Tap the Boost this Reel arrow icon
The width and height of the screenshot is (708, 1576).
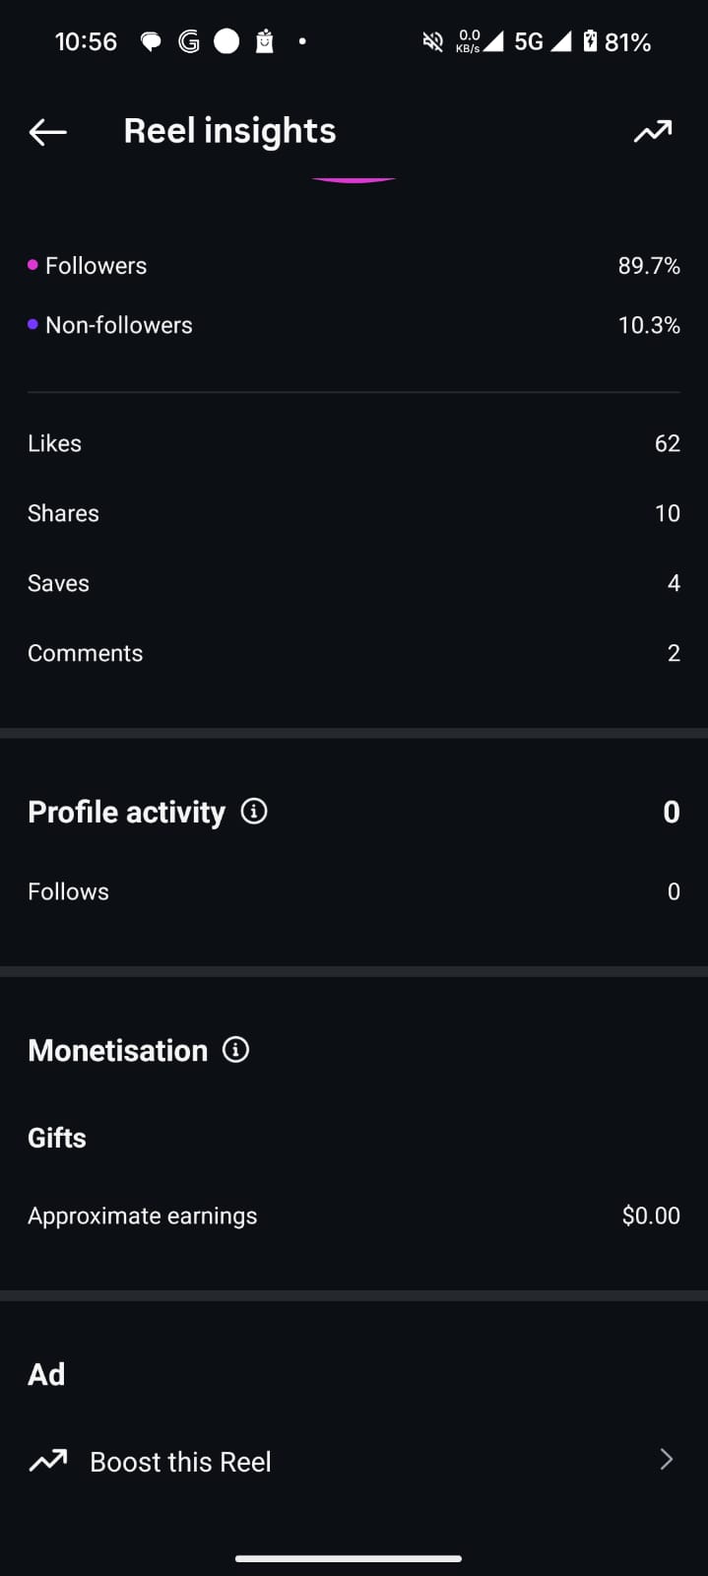tap(48, 1461)
